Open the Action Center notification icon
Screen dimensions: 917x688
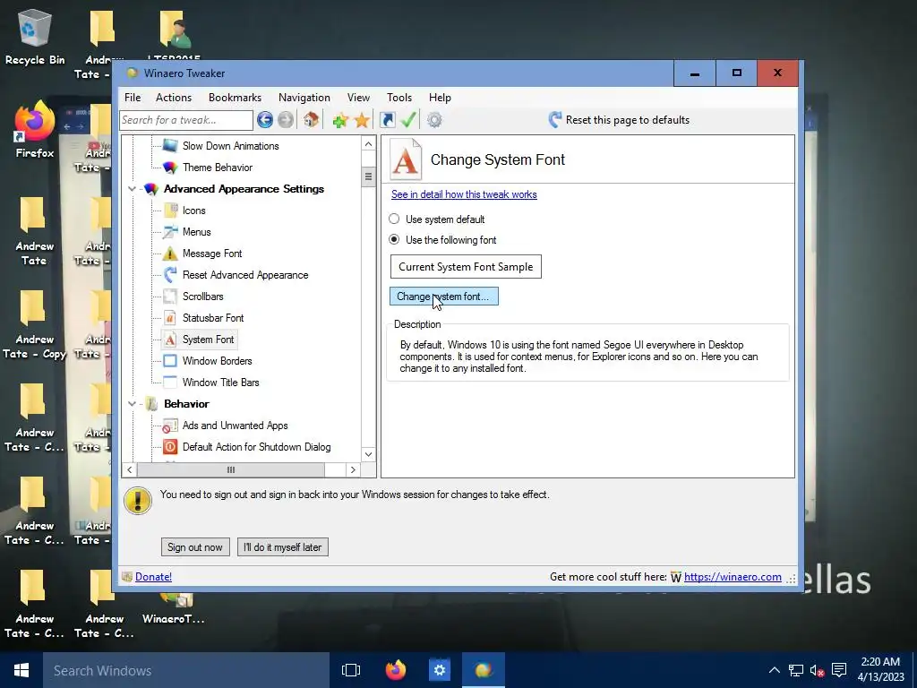tap(839, 670)
